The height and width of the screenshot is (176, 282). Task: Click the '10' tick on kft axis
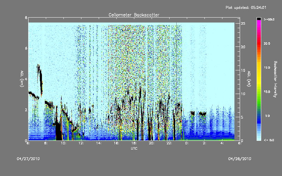click(243, 94)
